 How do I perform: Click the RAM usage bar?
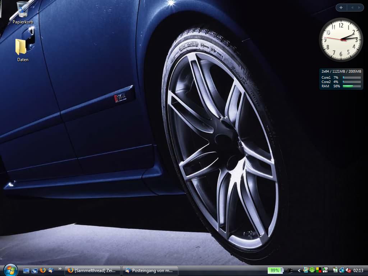click(351, 86)
